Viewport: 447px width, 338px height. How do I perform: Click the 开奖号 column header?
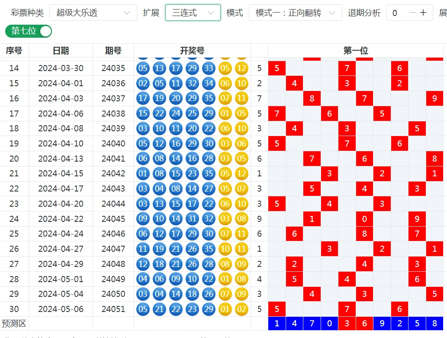192,51
